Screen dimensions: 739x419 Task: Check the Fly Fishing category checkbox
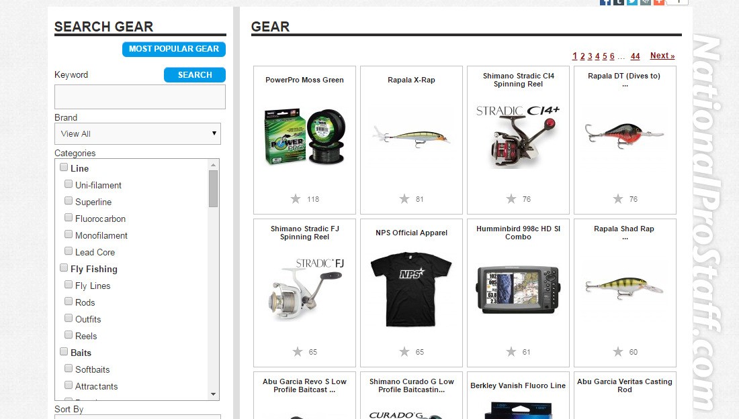click(64, 267)
